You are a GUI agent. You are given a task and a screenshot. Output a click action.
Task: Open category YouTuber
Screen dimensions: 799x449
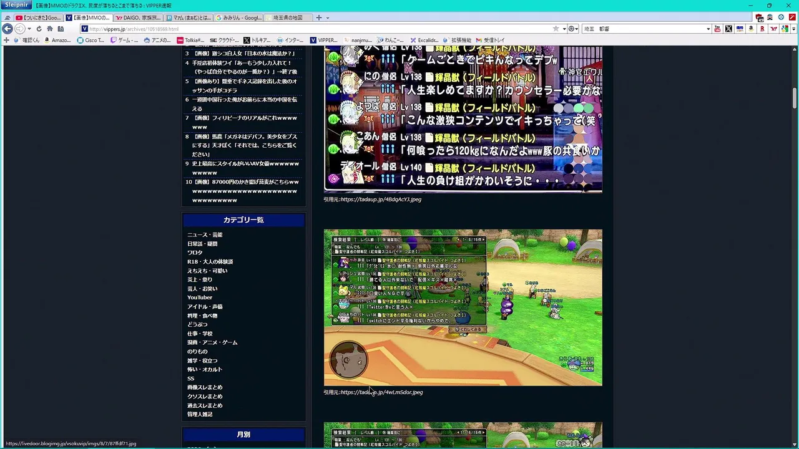(200, 297)
